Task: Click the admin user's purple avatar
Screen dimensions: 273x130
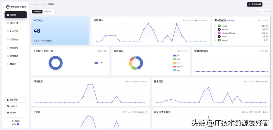Action: tap(219, 29)
